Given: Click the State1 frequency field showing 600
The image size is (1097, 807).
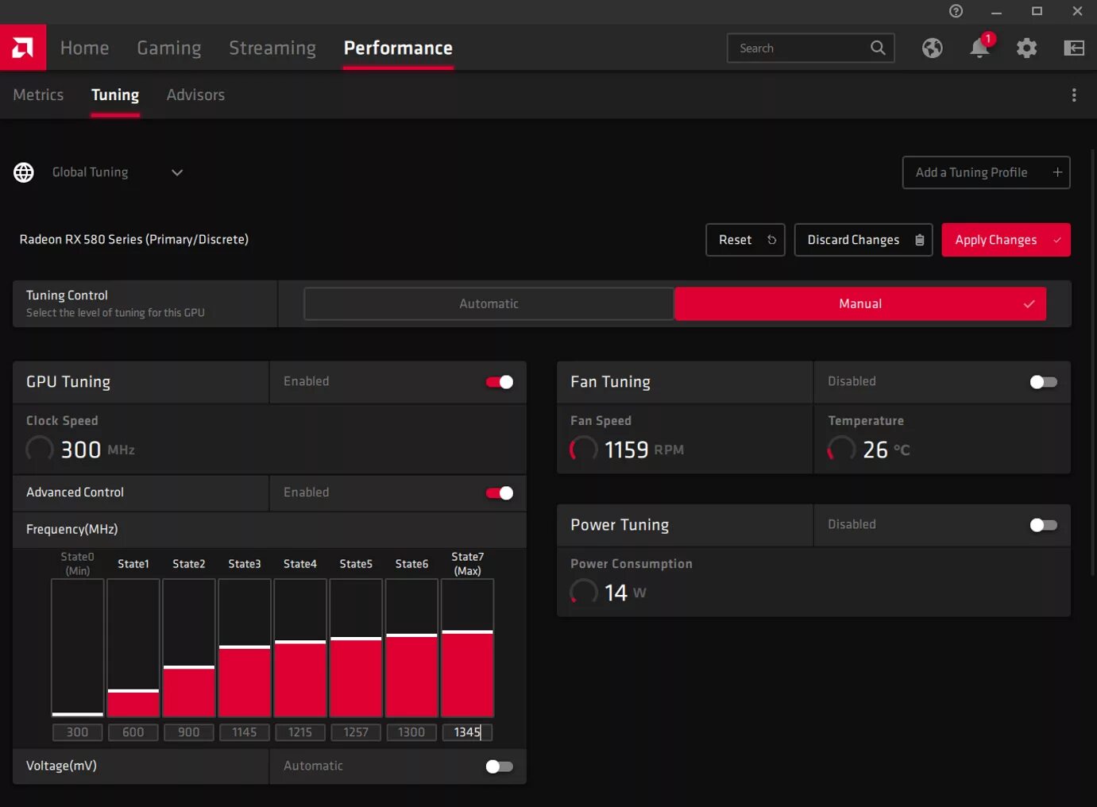Looking at the screenshot, I should [x=133, y=732].
